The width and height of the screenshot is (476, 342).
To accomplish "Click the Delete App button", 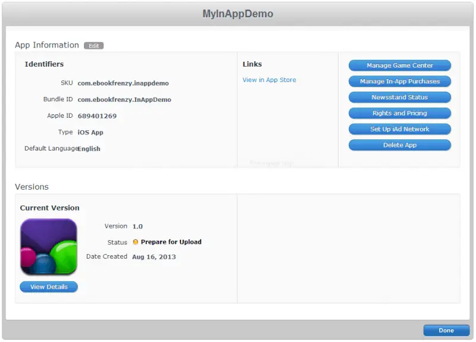I will (x=399, y=145).
